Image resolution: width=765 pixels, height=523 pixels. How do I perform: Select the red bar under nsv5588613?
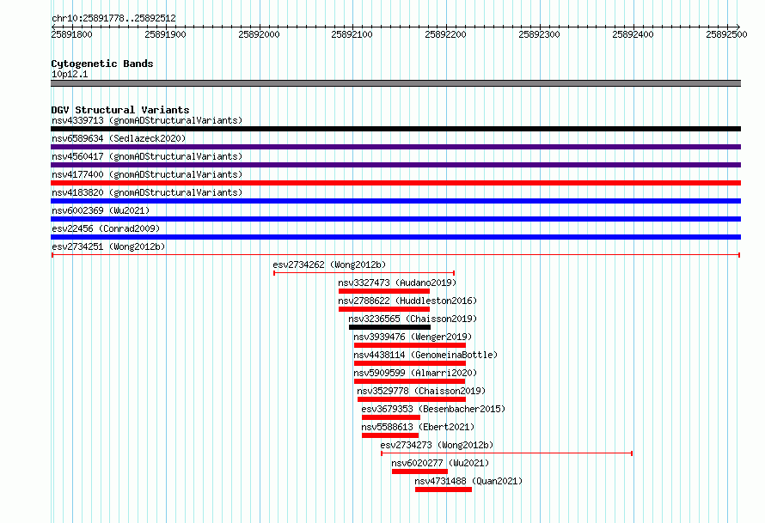pos(390,435)
